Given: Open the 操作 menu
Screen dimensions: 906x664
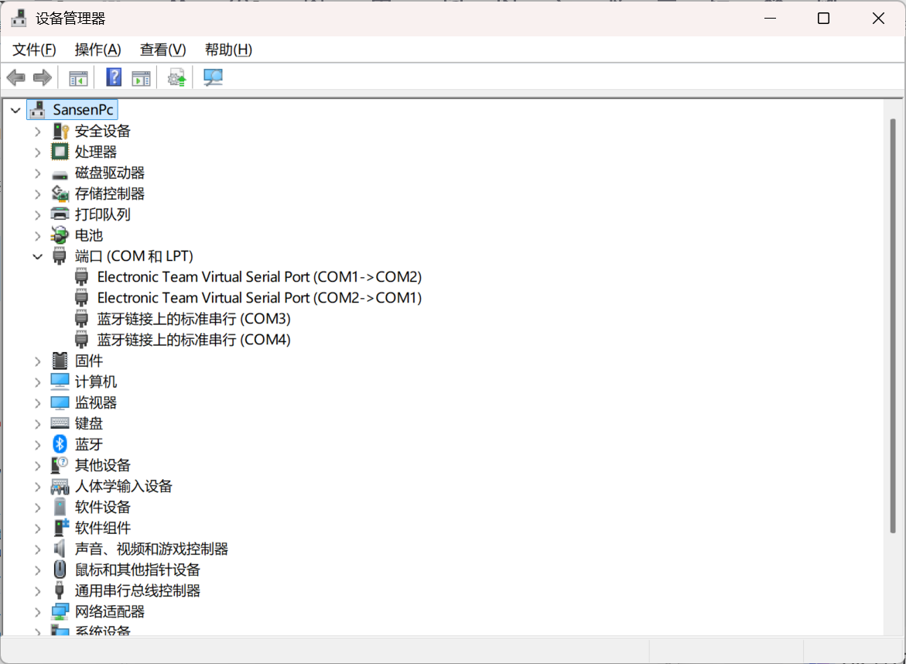Looking at the screenshot, I should click(97, 49).
